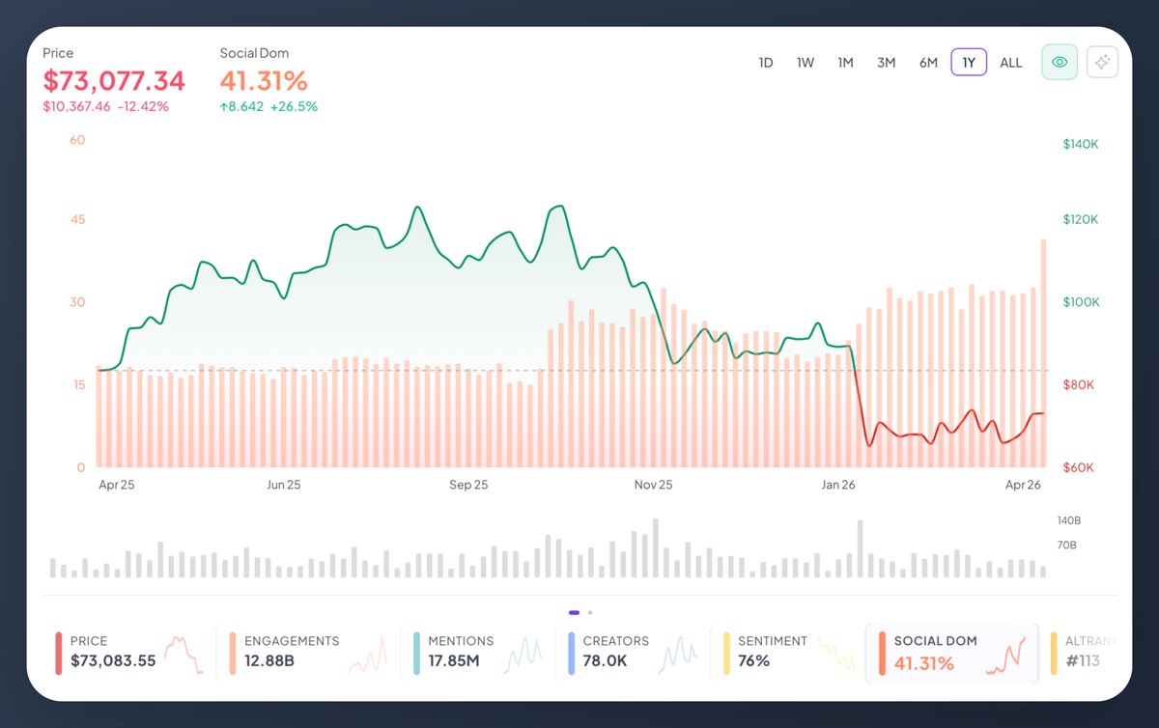The width and height of the screenshot is (1159, 728).
Task: Select the SOCIAL DOM metric card
Action: (951, 653)
